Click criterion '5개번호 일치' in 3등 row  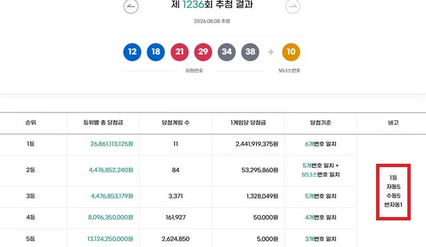(321, 196)
